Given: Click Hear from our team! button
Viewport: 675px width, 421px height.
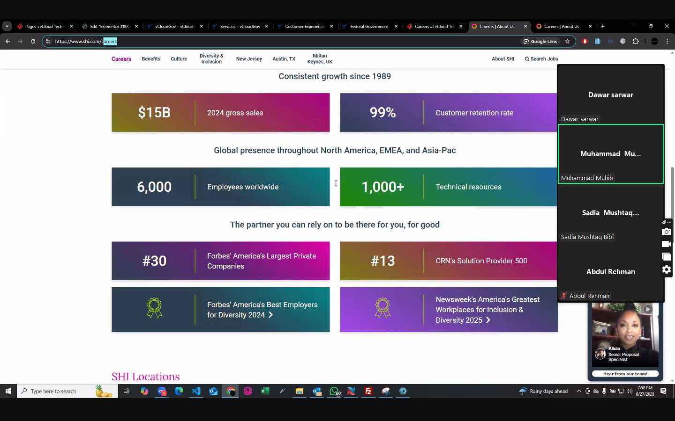Looking at the screenshot, I should coord(625,374).
